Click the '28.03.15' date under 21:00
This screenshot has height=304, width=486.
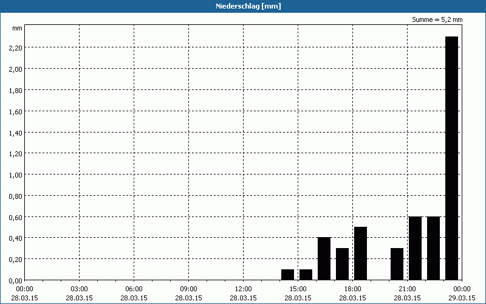pyautogui.click(x=407, y=298)
